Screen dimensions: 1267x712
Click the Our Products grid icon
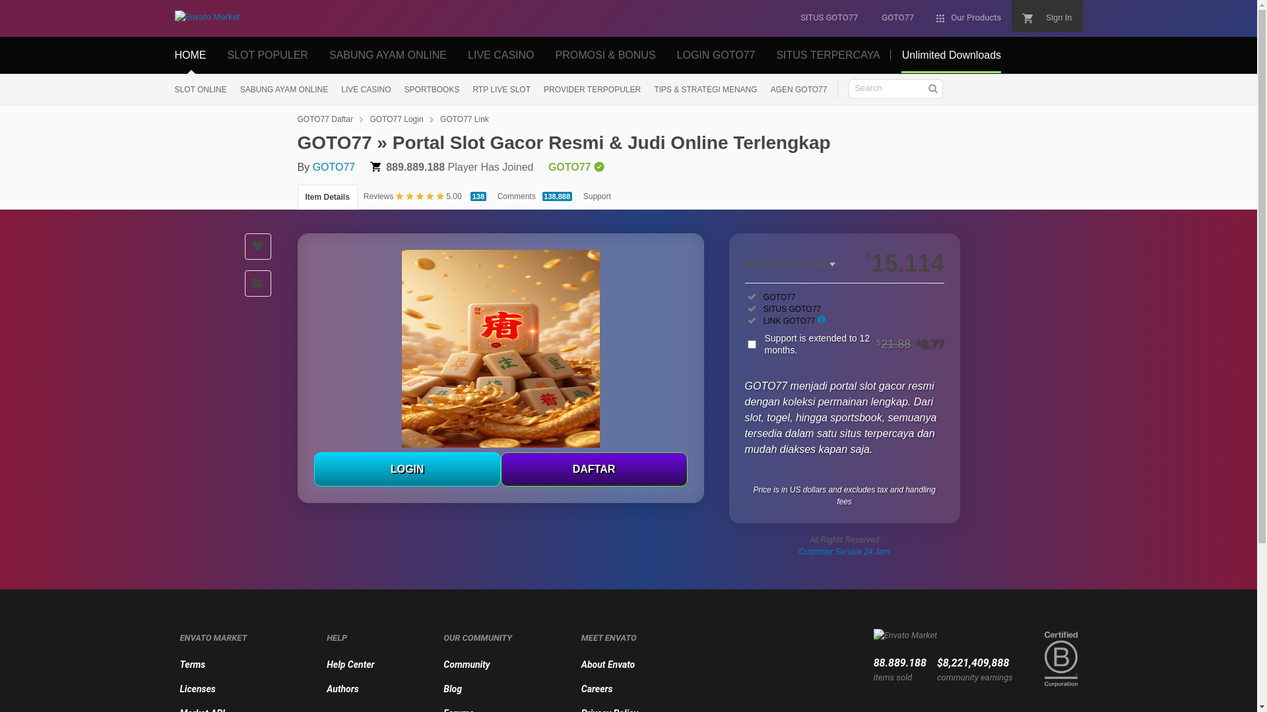pyautogui.click(x=940, y=18)
